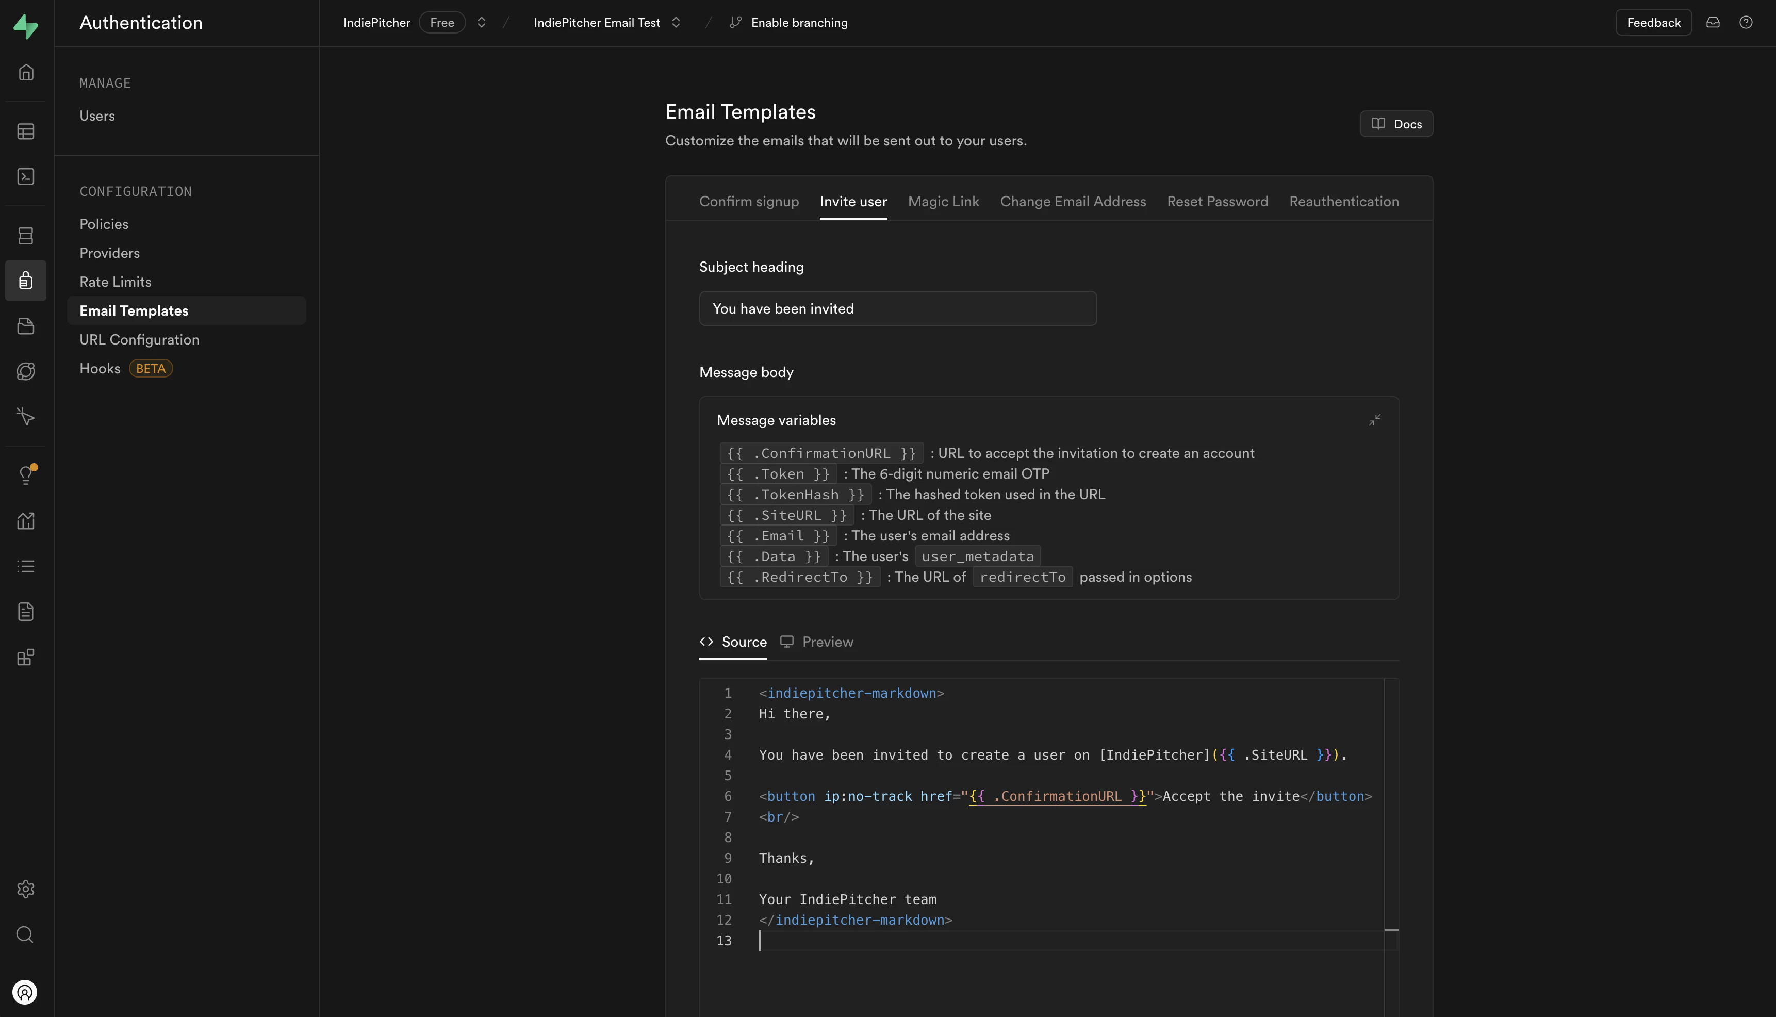Open organization switcher next to Free badge

481,22
